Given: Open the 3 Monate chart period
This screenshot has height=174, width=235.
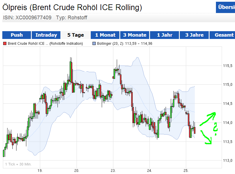Looking at the screenshot, I should 134,35.
